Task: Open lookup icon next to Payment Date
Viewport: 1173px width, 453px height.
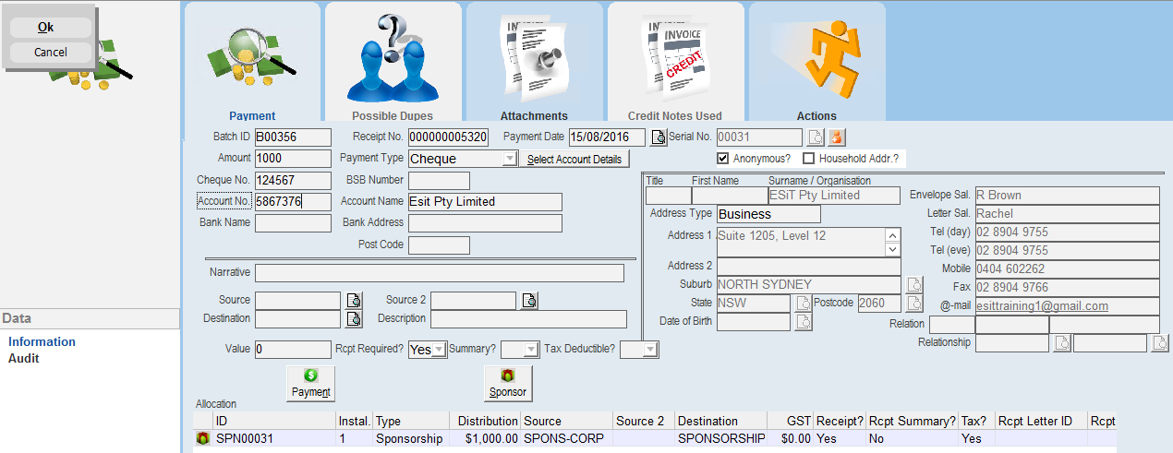Action: [659, 137]
